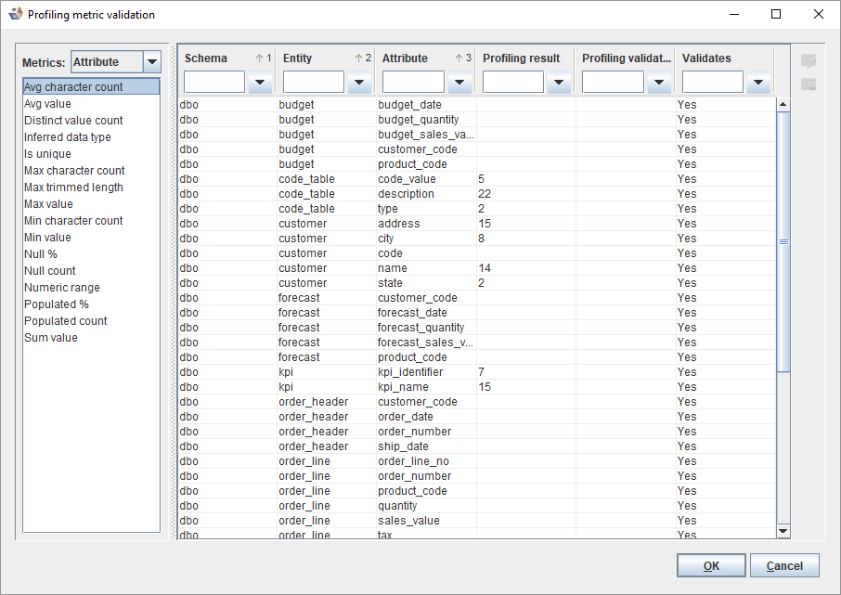
Task: Open the Entity filter dropdown arrow
Action: [x=359, y=83]
